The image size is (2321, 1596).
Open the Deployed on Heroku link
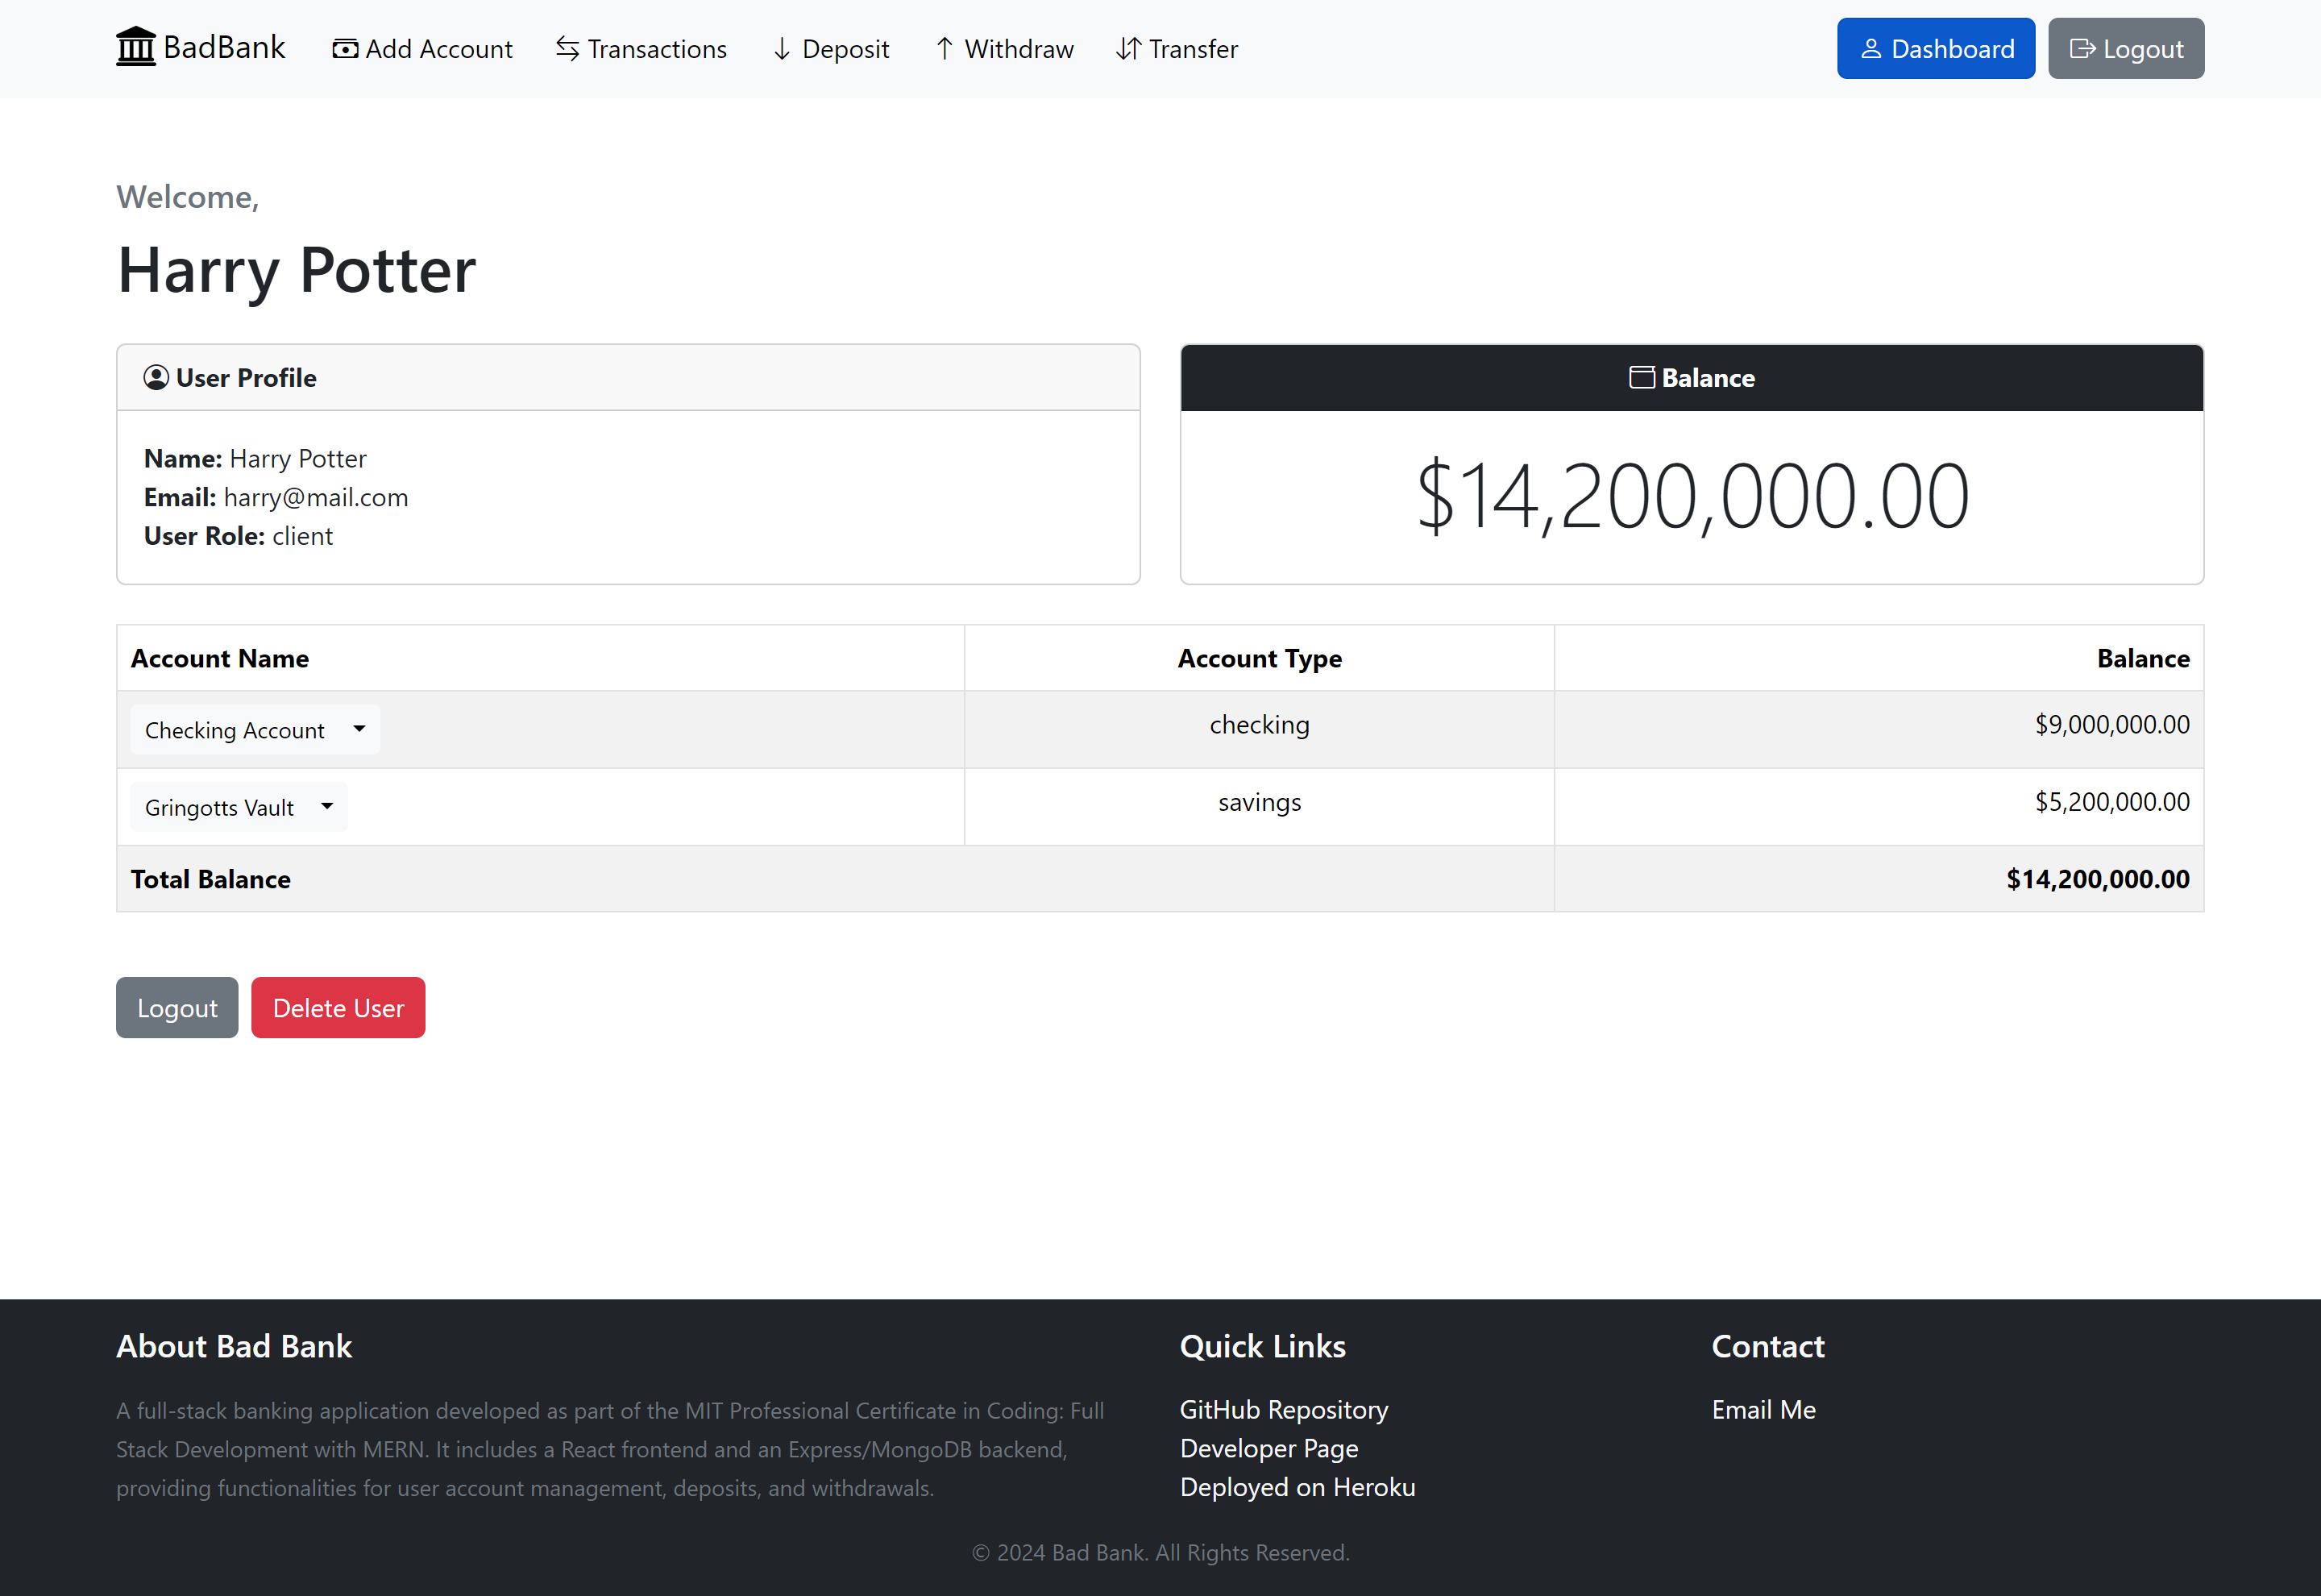pyautogui.click(x=1298, y=1488)
